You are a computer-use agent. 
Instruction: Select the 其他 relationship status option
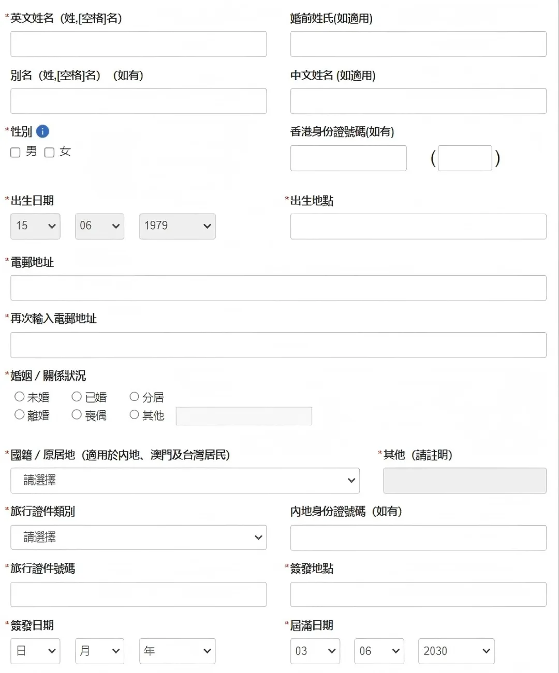click(x=134, y=414)
